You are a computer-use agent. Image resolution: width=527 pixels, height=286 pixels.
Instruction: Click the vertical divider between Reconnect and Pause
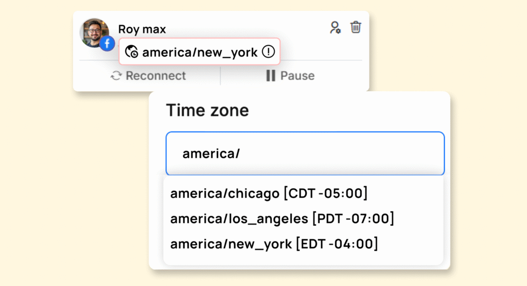point(220,76)
